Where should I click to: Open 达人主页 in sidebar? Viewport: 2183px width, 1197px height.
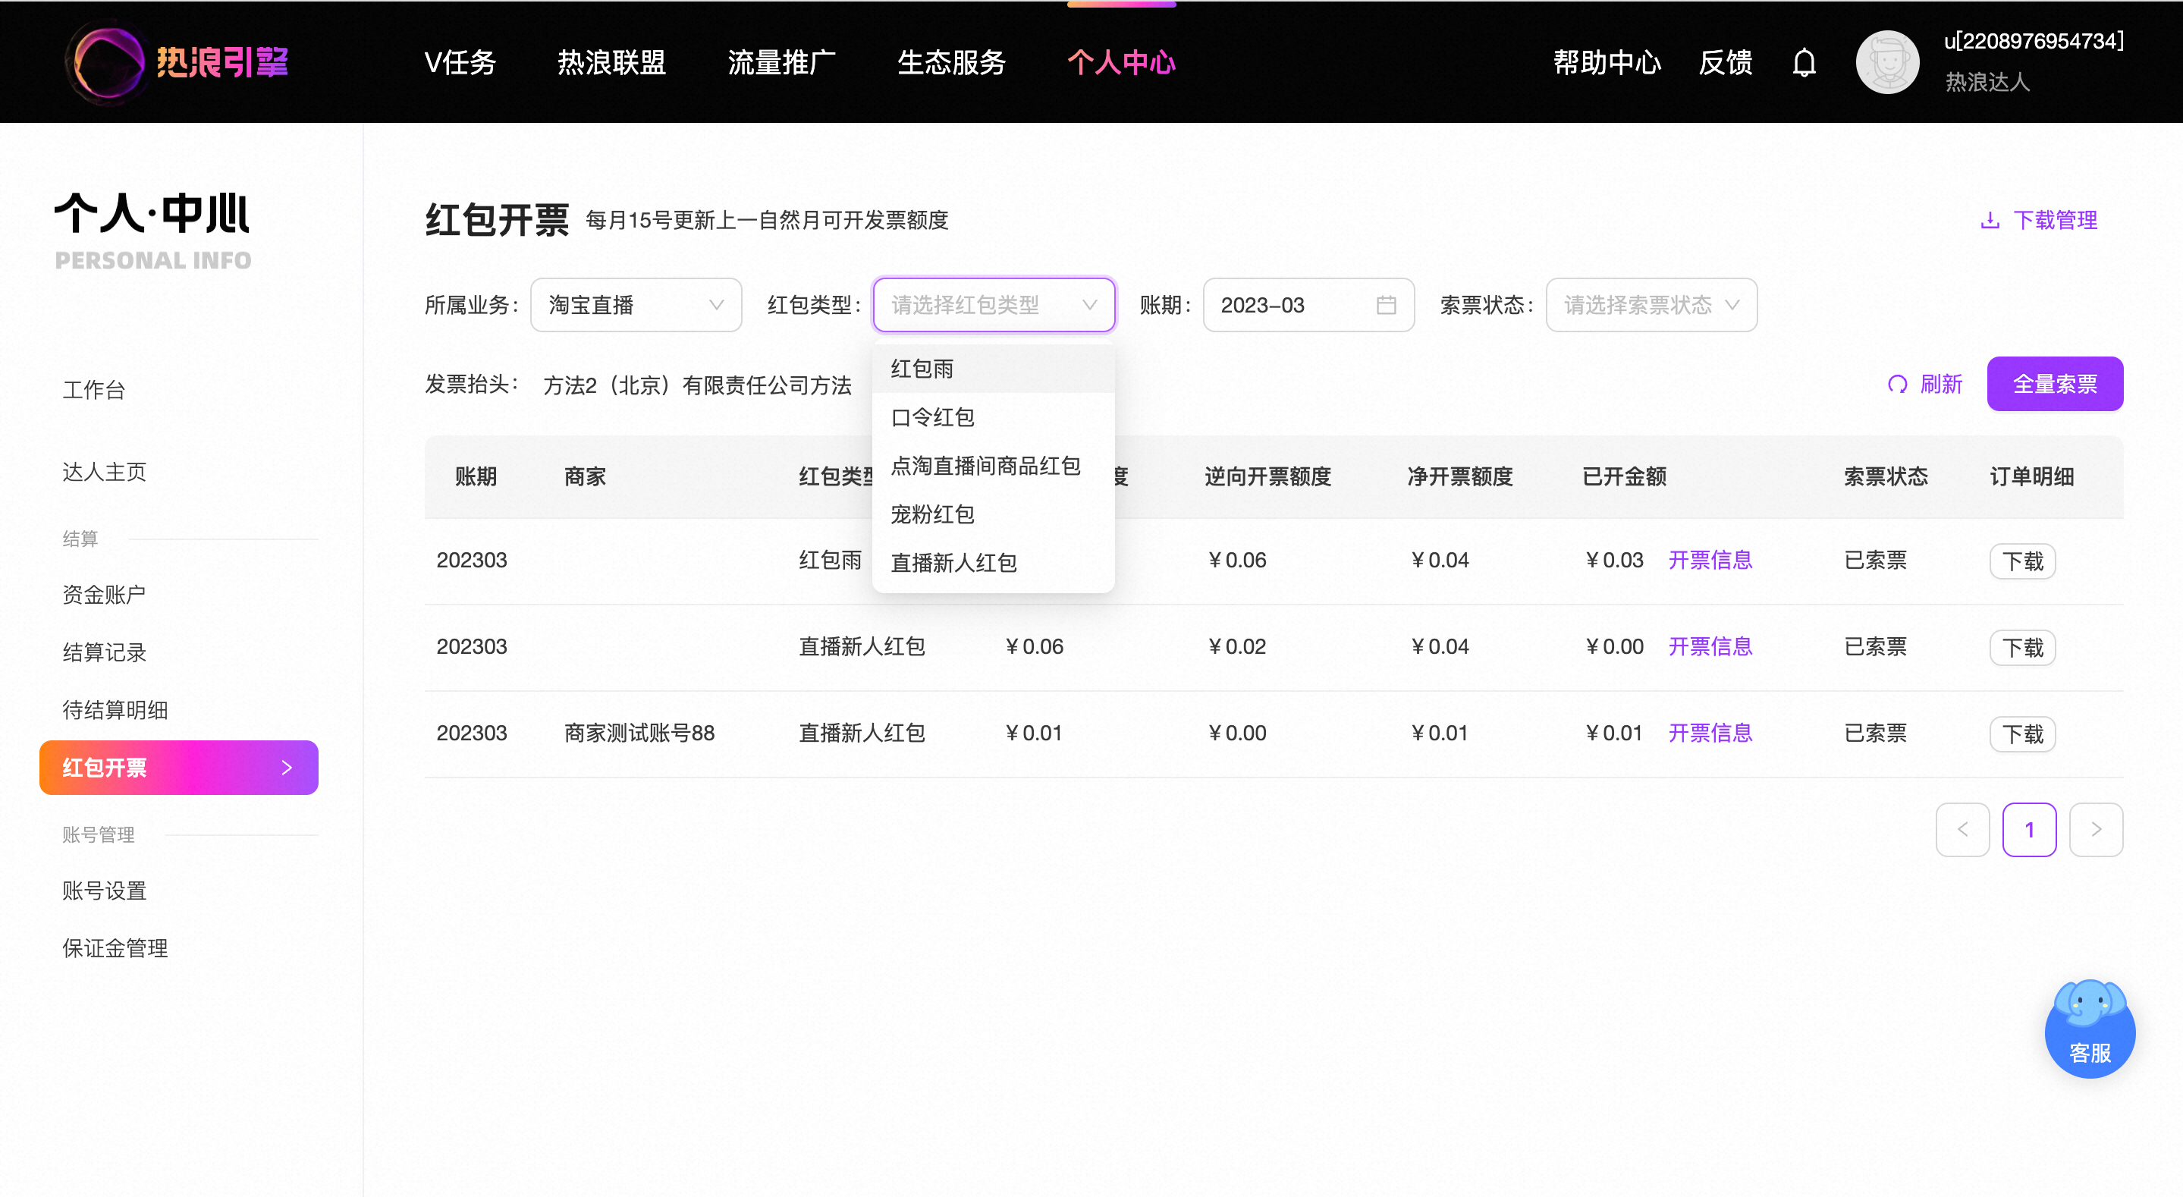pos(104,472)
